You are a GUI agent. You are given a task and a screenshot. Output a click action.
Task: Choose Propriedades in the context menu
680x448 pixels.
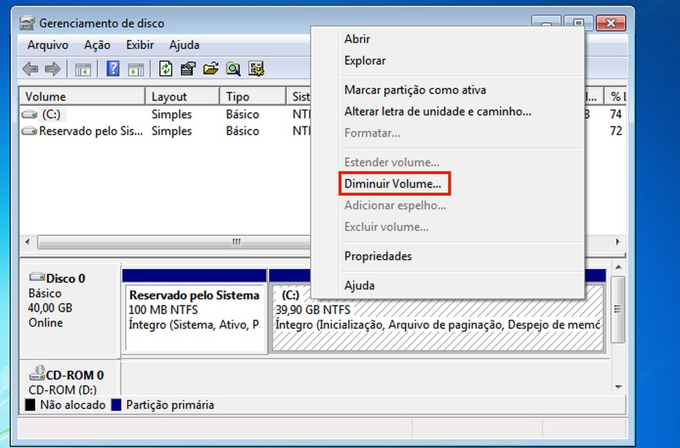(x=379, y=256)
